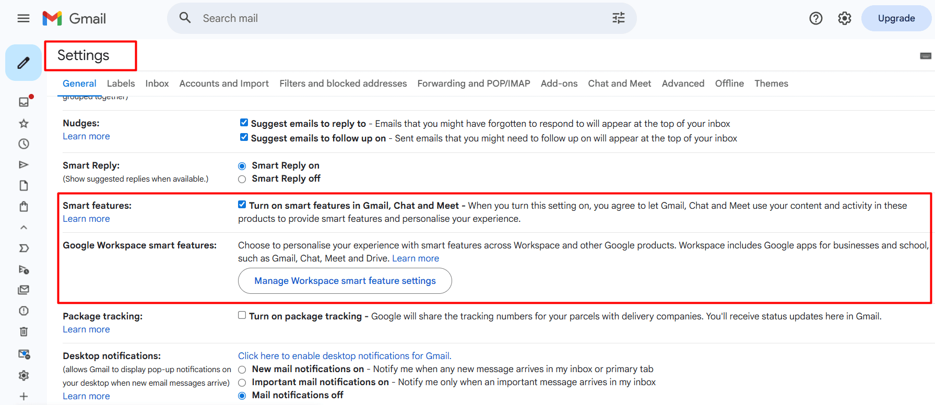The width and height of the screenshot is (935, 405).
Task: Open Drafts page icon in sidebar
Action: coord(23,186)
